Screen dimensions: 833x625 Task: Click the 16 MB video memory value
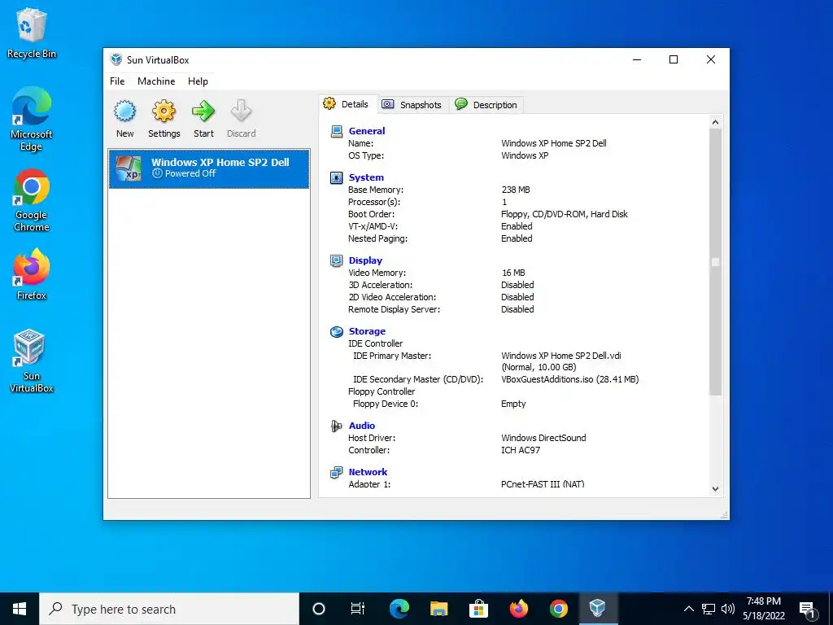[x=513, y=273]
